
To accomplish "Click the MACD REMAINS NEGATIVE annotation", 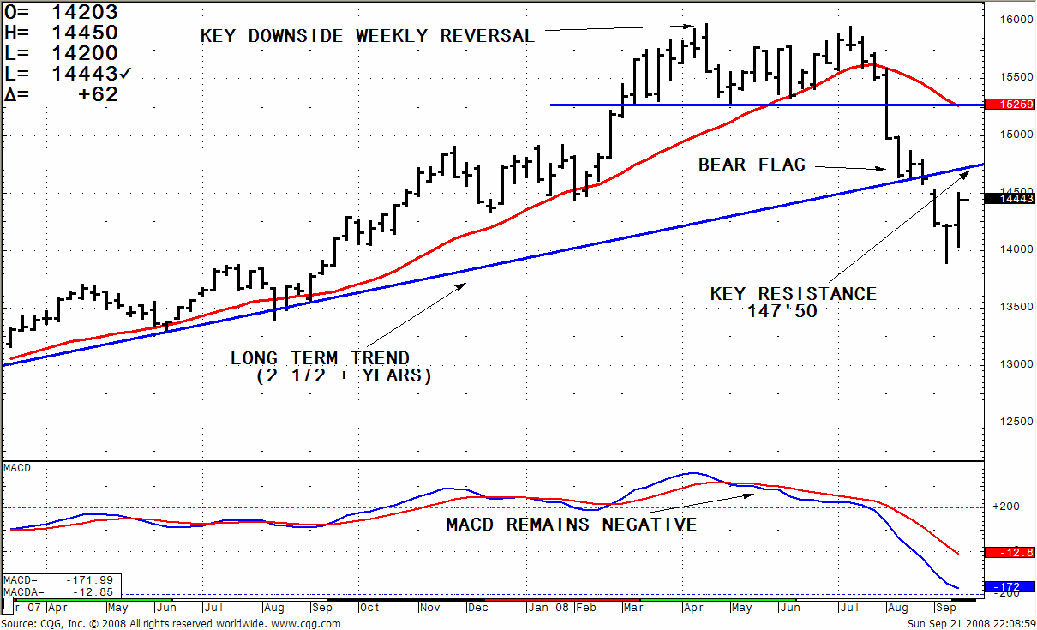I will click(571, 525).
